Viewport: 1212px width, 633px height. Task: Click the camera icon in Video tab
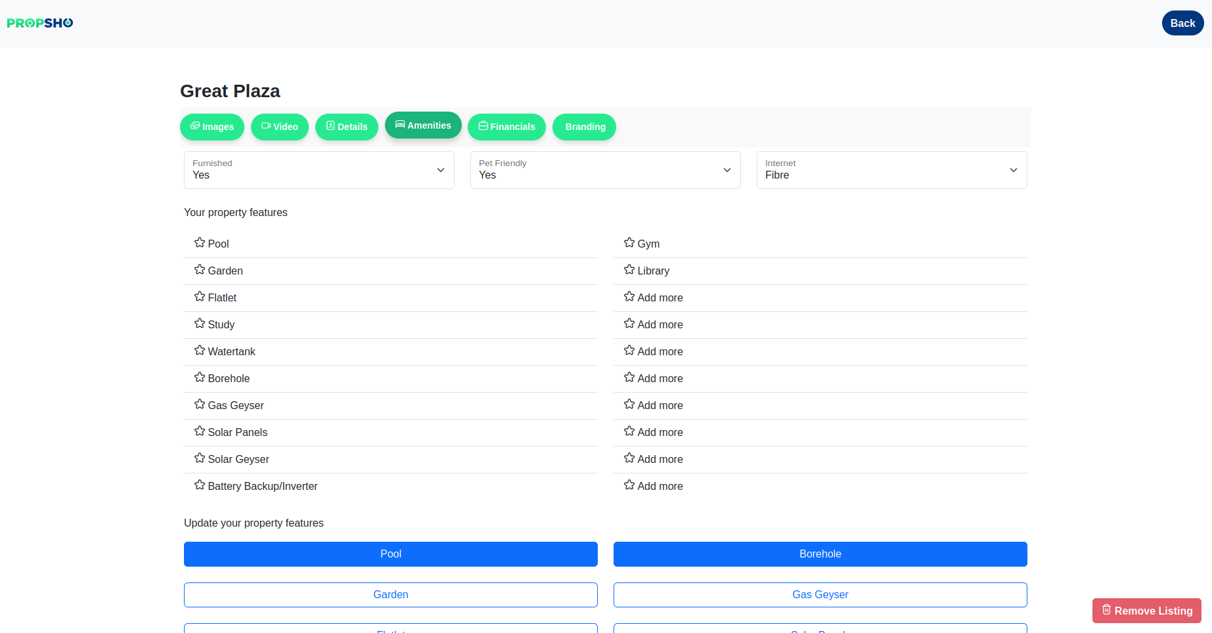(x=266, y=125)
